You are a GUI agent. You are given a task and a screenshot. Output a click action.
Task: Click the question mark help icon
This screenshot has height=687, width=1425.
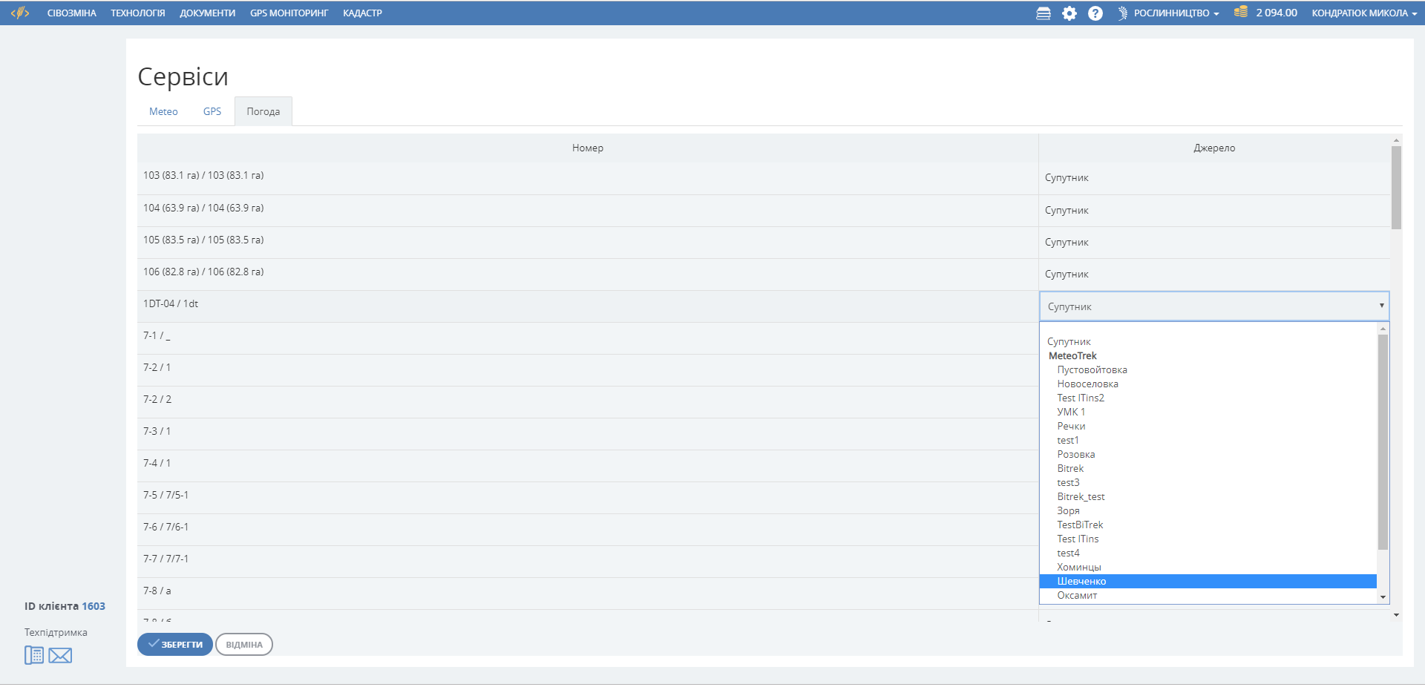pos(1095,13)
